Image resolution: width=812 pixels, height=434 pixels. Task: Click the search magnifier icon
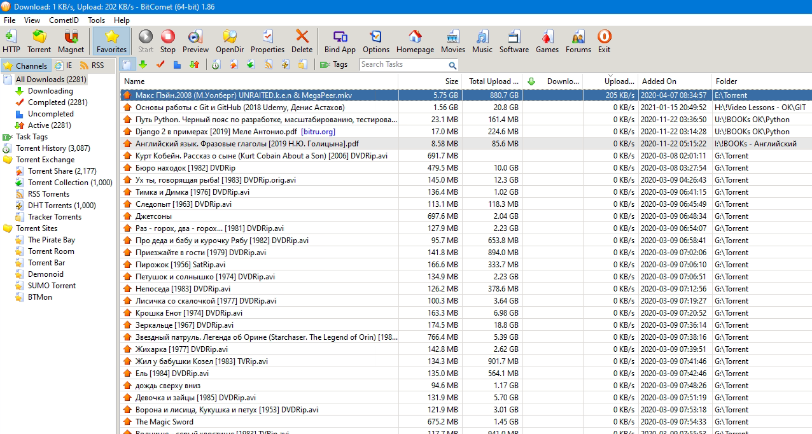(x=452, y=65)
